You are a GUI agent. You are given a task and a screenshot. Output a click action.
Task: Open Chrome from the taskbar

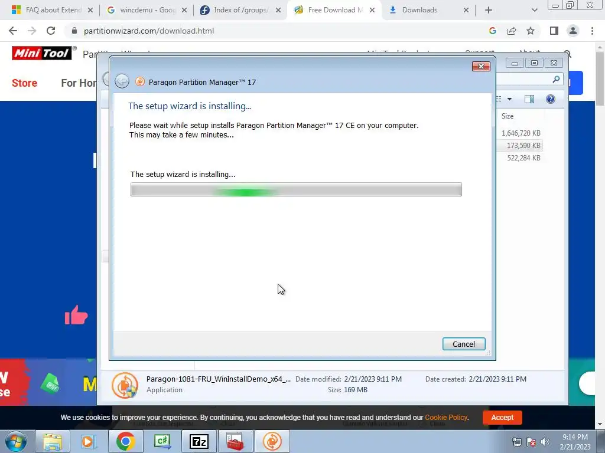pyautogui.click(x=125, y=441)
